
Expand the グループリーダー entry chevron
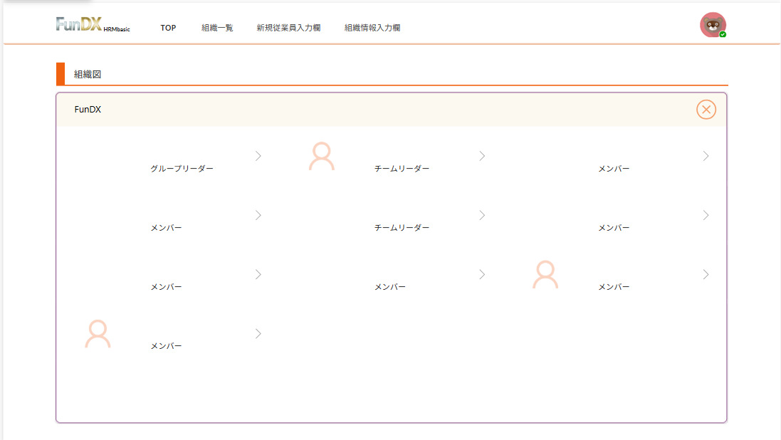(258, 156)
